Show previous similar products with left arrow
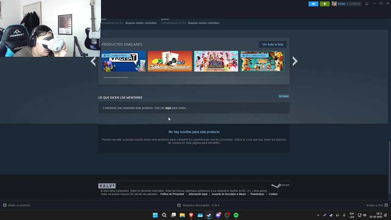The width and height of the screenshot is (391, 220). pos(93,61)
